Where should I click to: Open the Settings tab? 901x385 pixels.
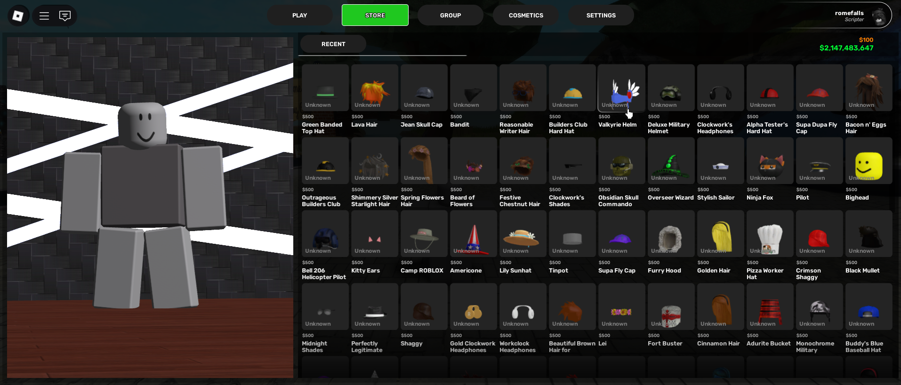point(601,16)
